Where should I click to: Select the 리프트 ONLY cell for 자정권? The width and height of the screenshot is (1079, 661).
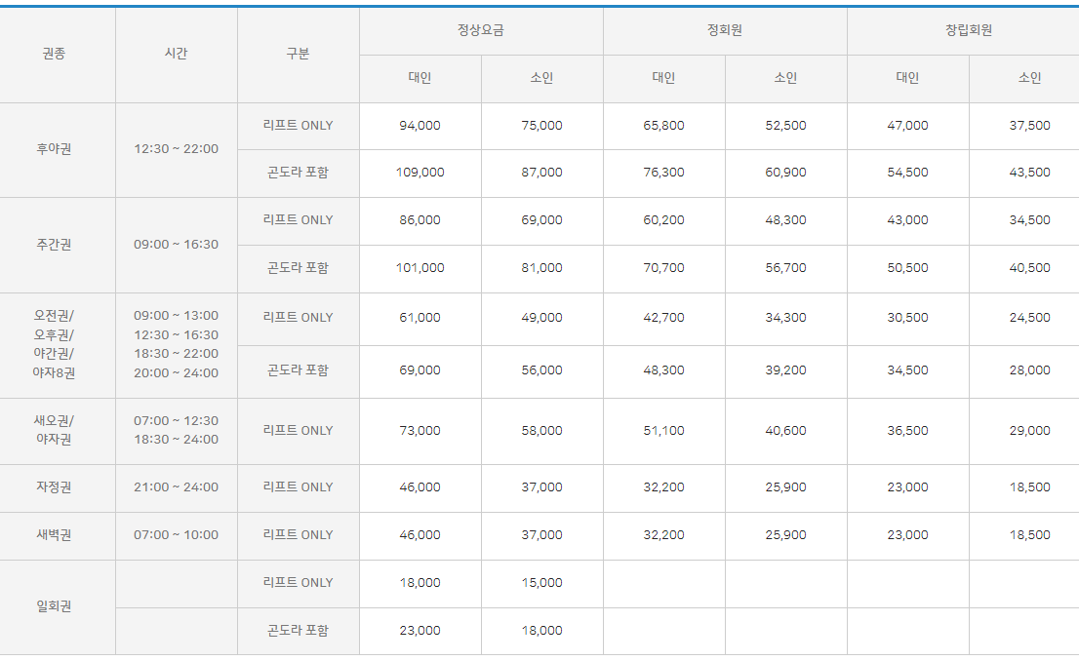click(298, 487)
